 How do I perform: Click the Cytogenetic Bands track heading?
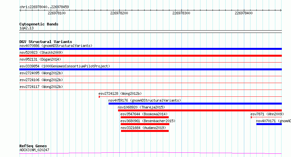(39, 24)
